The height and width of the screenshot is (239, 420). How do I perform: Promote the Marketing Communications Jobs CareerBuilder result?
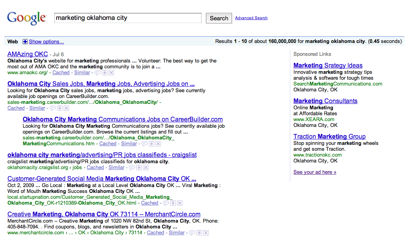(152, 144)
